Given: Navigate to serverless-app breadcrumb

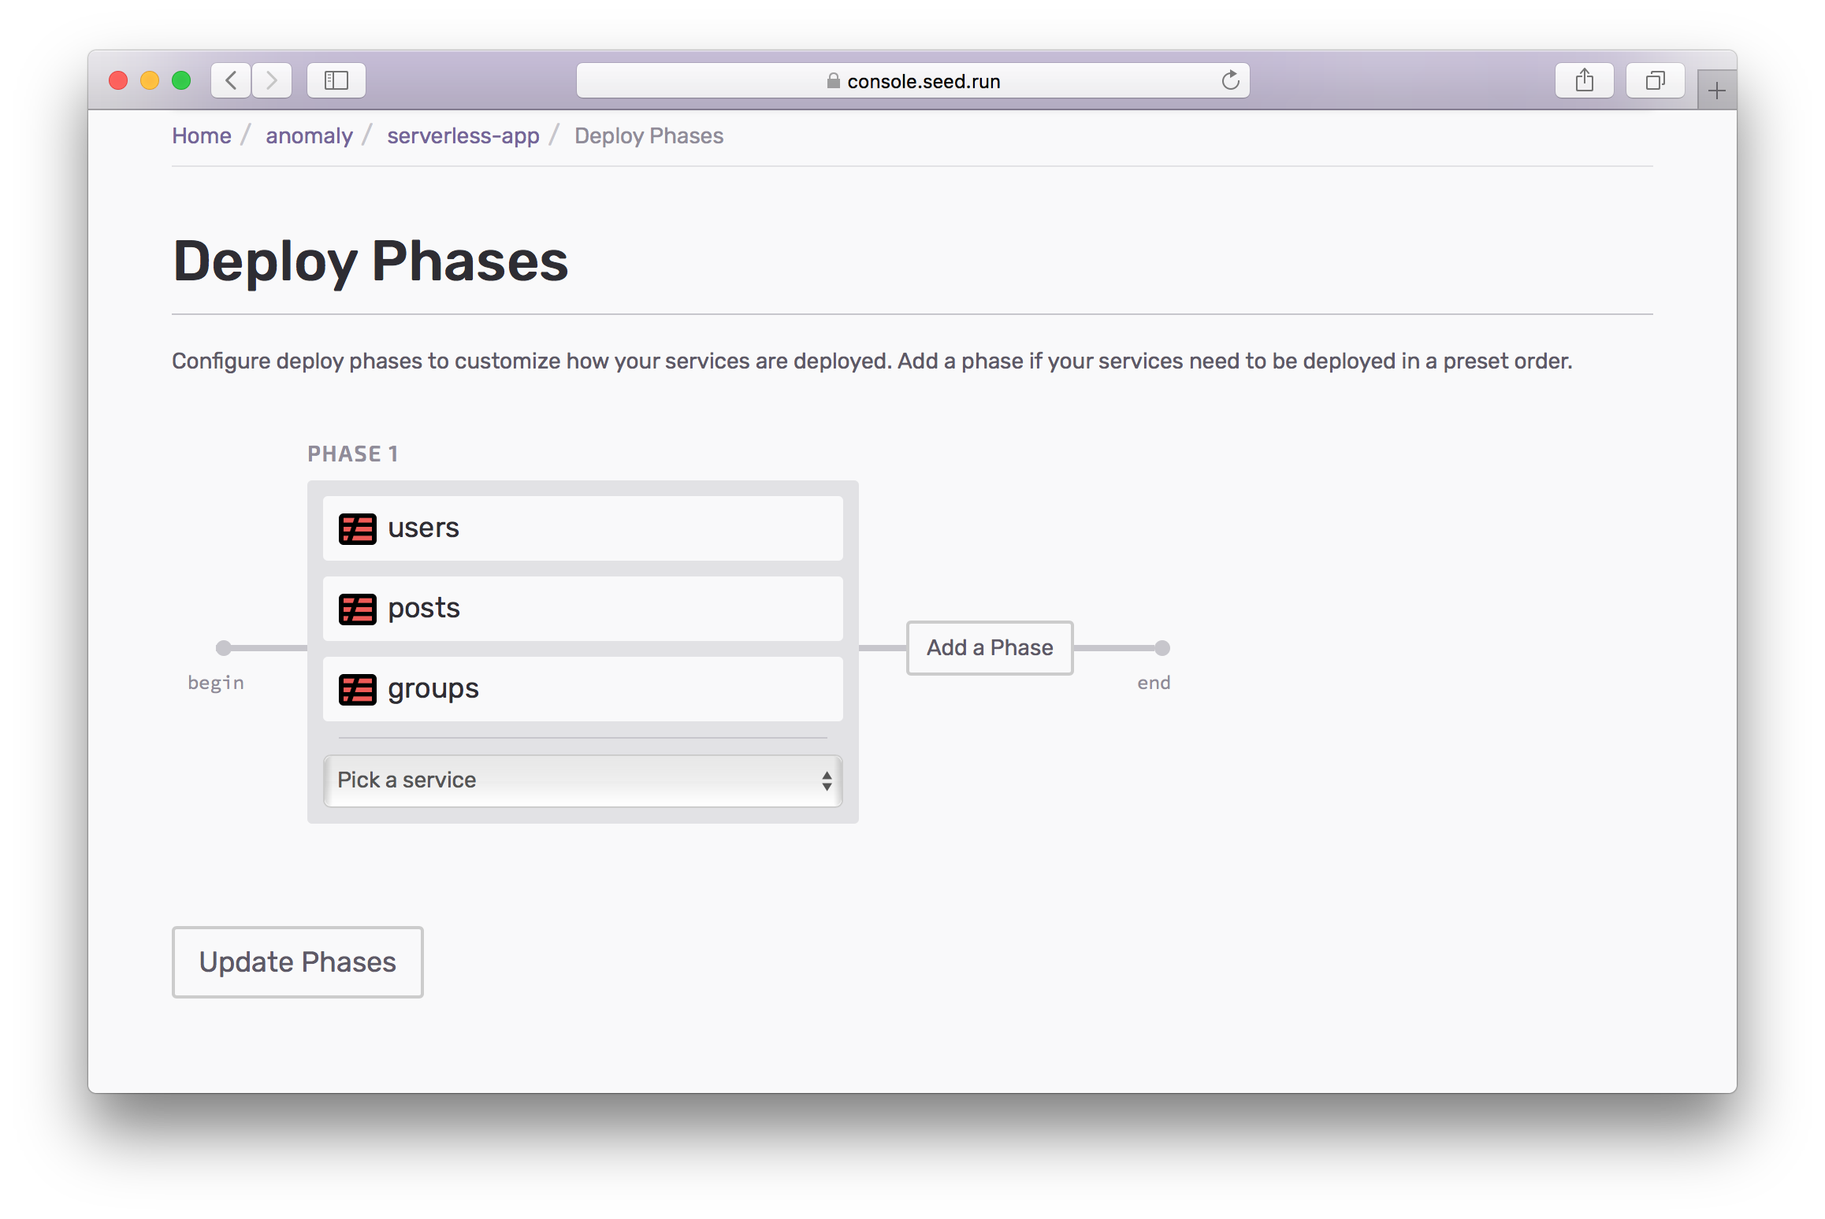Looking at the screenshot, I should 460,136.
